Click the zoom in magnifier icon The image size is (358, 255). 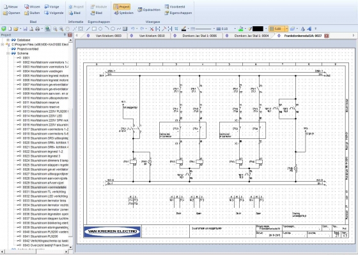click(61, 29)
